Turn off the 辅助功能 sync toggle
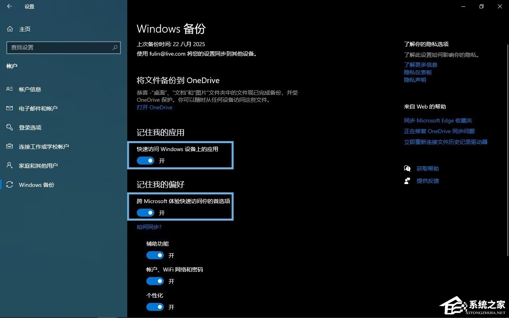This screenshot has height=318, width=509. tap(155, 255)
